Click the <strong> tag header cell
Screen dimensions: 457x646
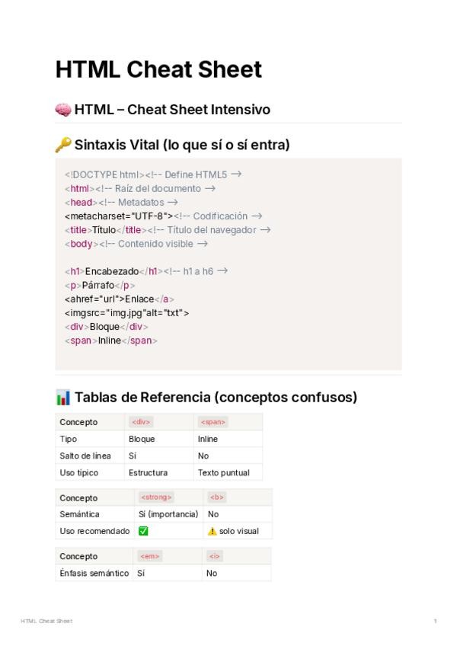click(x=156, y=497)
